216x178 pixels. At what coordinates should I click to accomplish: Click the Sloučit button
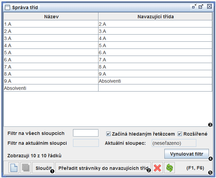(43, 168)
